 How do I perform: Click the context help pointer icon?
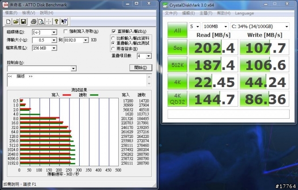pyautogui.click(x=64, y=21)
